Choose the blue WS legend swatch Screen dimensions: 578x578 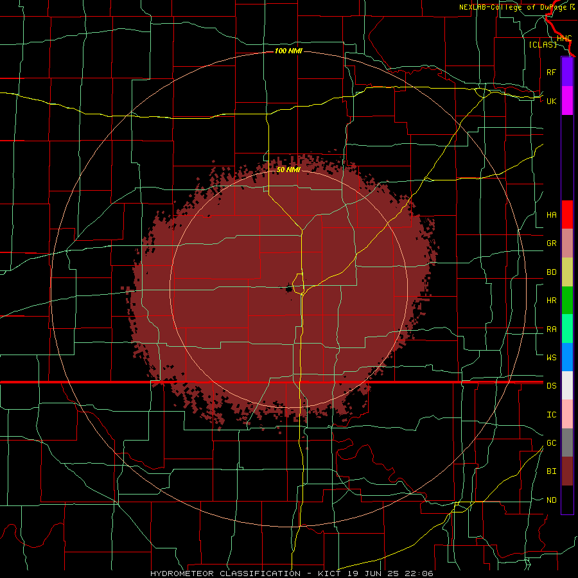[x=567, y=357]
